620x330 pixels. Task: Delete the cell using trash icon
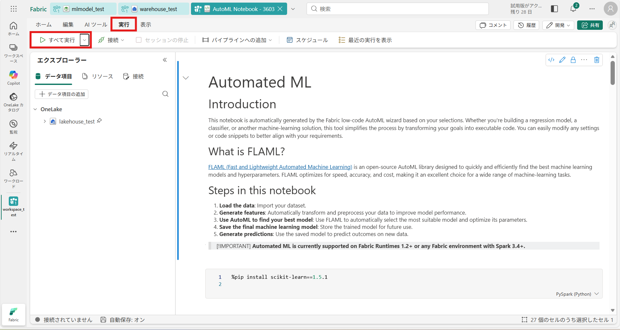(x=597, y=60)
